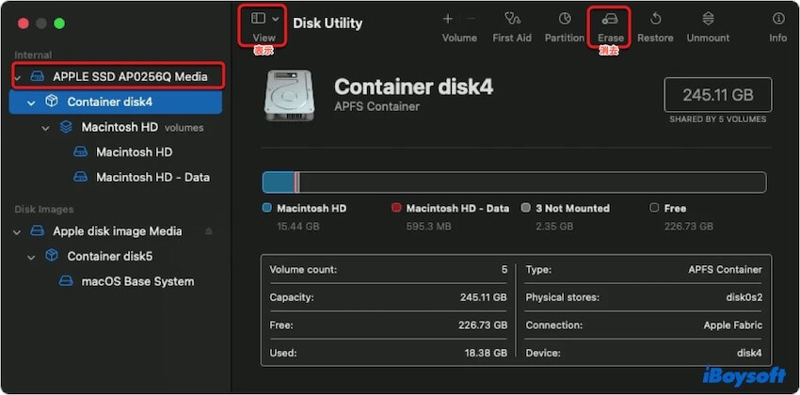
Task: Click the Container disk5 cube icon
Action: (x=52, y=256)
